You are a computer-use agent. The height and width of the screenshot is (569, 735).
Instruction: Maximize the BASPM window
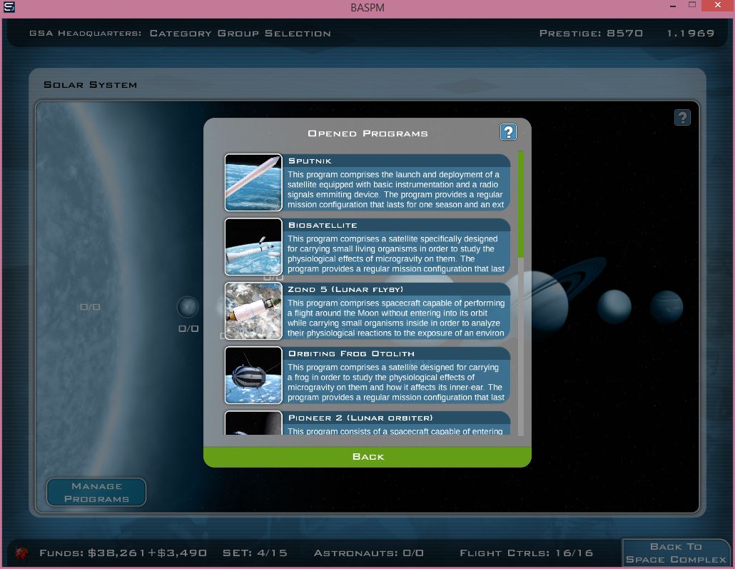point(692,5)
